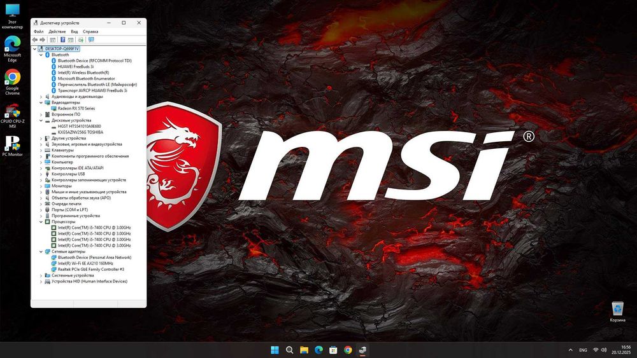This screenshot has width=637, height=358.
Task: Select the Программные устройства row
Action: 76,216
